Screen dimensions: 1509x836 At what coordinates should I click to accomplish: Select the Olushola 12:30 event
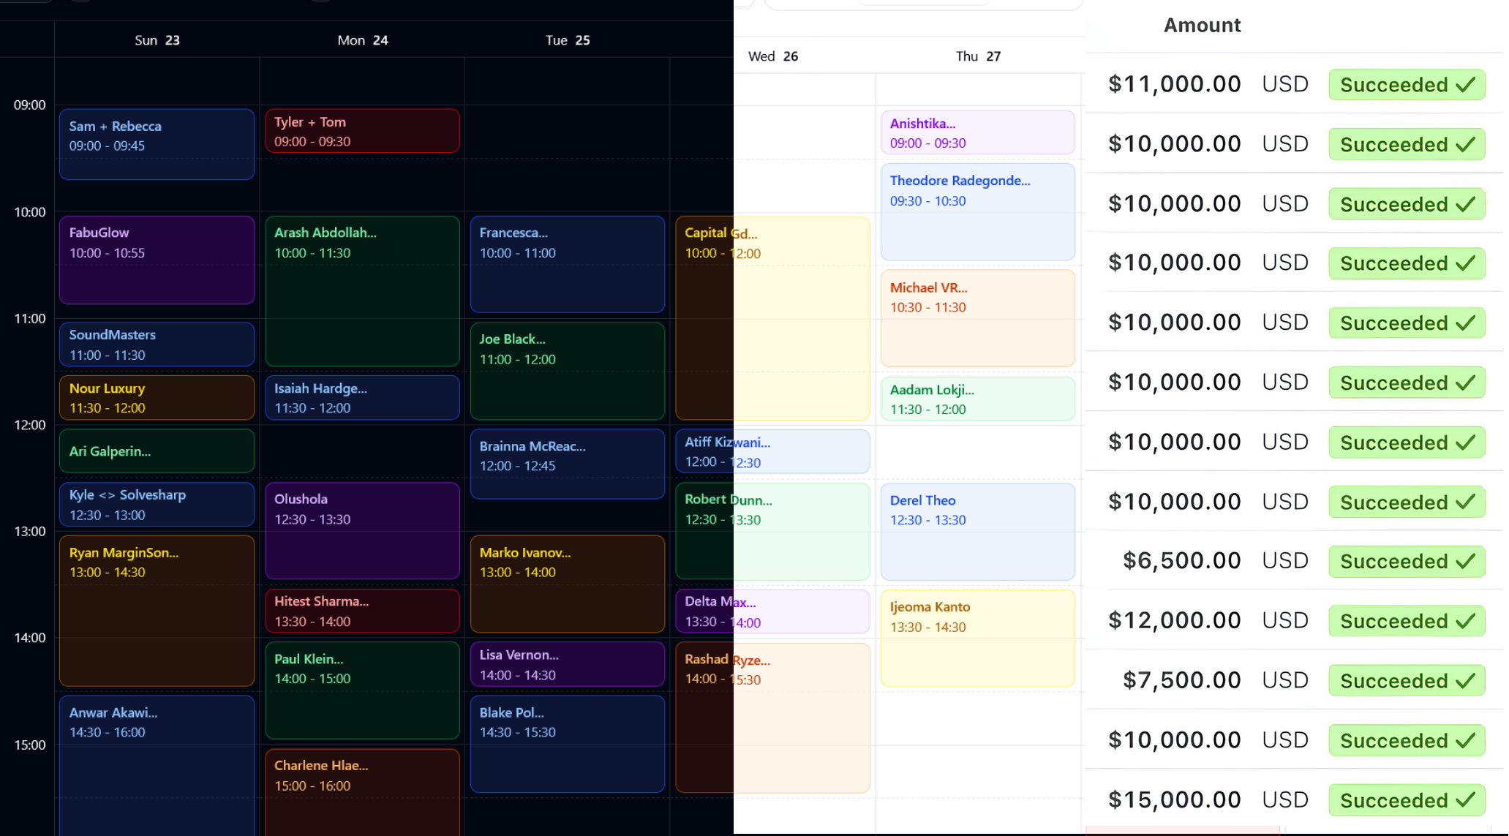pyautogui.click(x=362, y=530)
